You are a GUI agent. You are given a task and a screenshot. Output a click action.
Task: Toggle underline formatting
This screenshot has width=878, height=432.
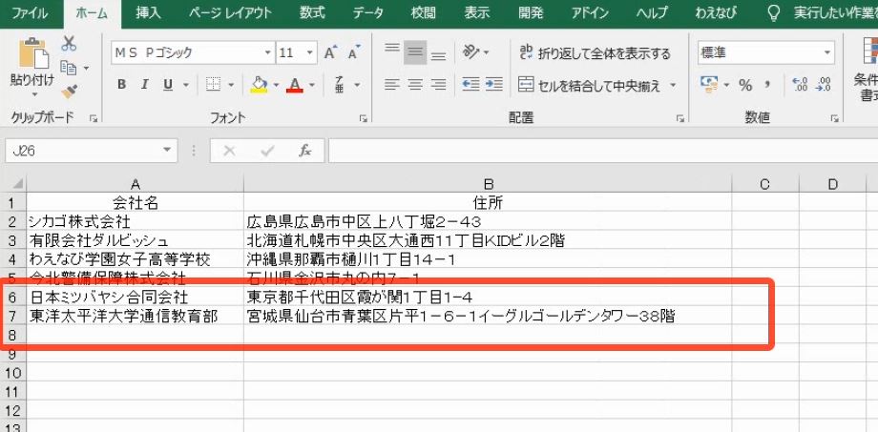(x=167, y=85)
